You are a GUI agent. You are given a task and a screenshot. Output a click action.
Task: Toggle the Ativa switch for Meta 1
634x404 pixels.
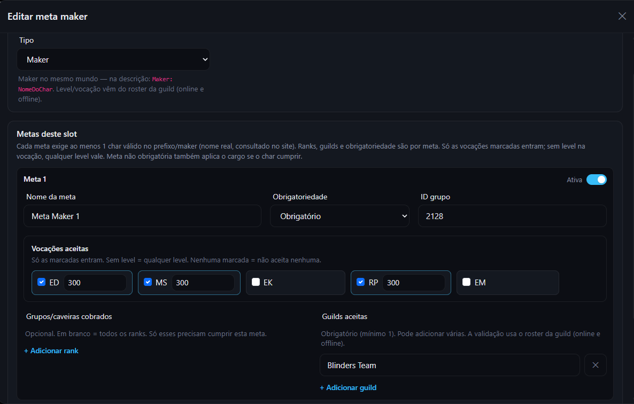click(x=597, y=180)
